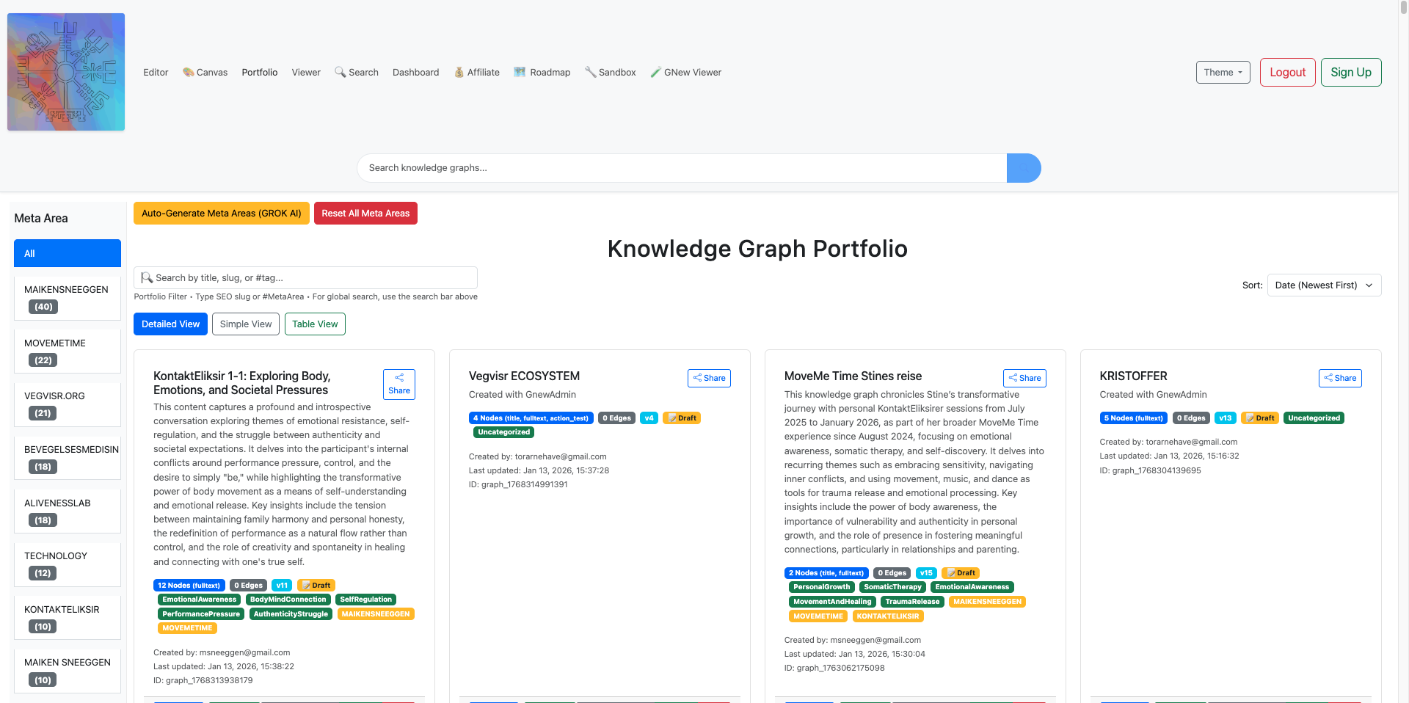Switch to Table View

(x=315, y=324)
